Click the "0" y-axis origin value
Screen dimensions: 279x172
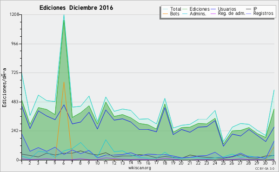17,160
